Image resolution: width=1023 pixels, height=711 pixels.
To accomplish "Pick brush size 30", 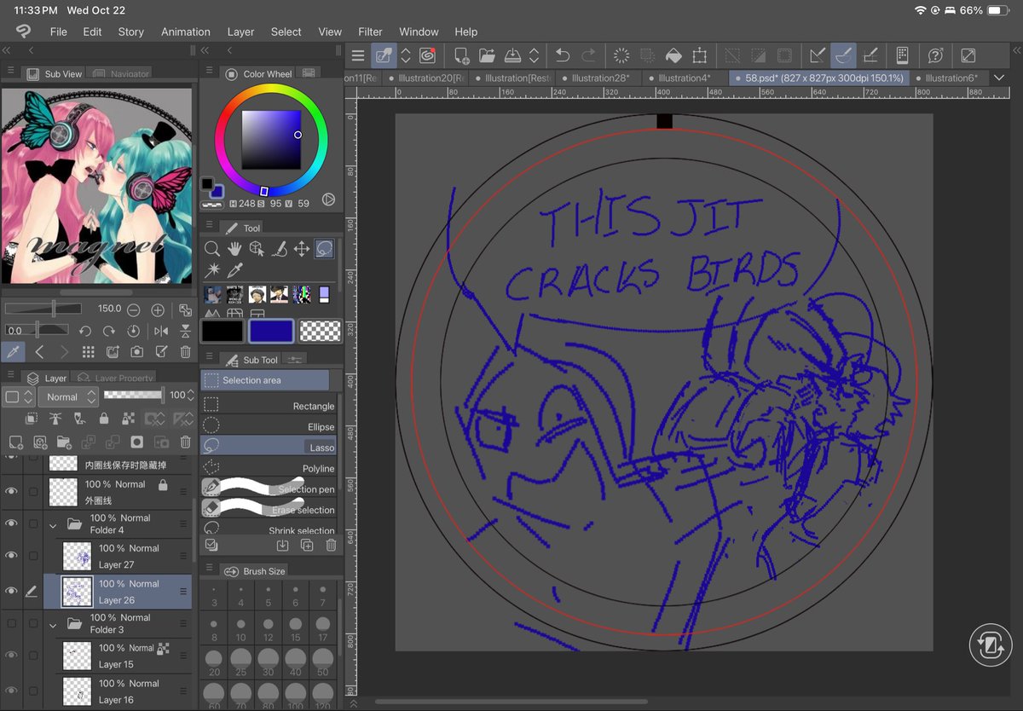I will (x=269, y=662).
